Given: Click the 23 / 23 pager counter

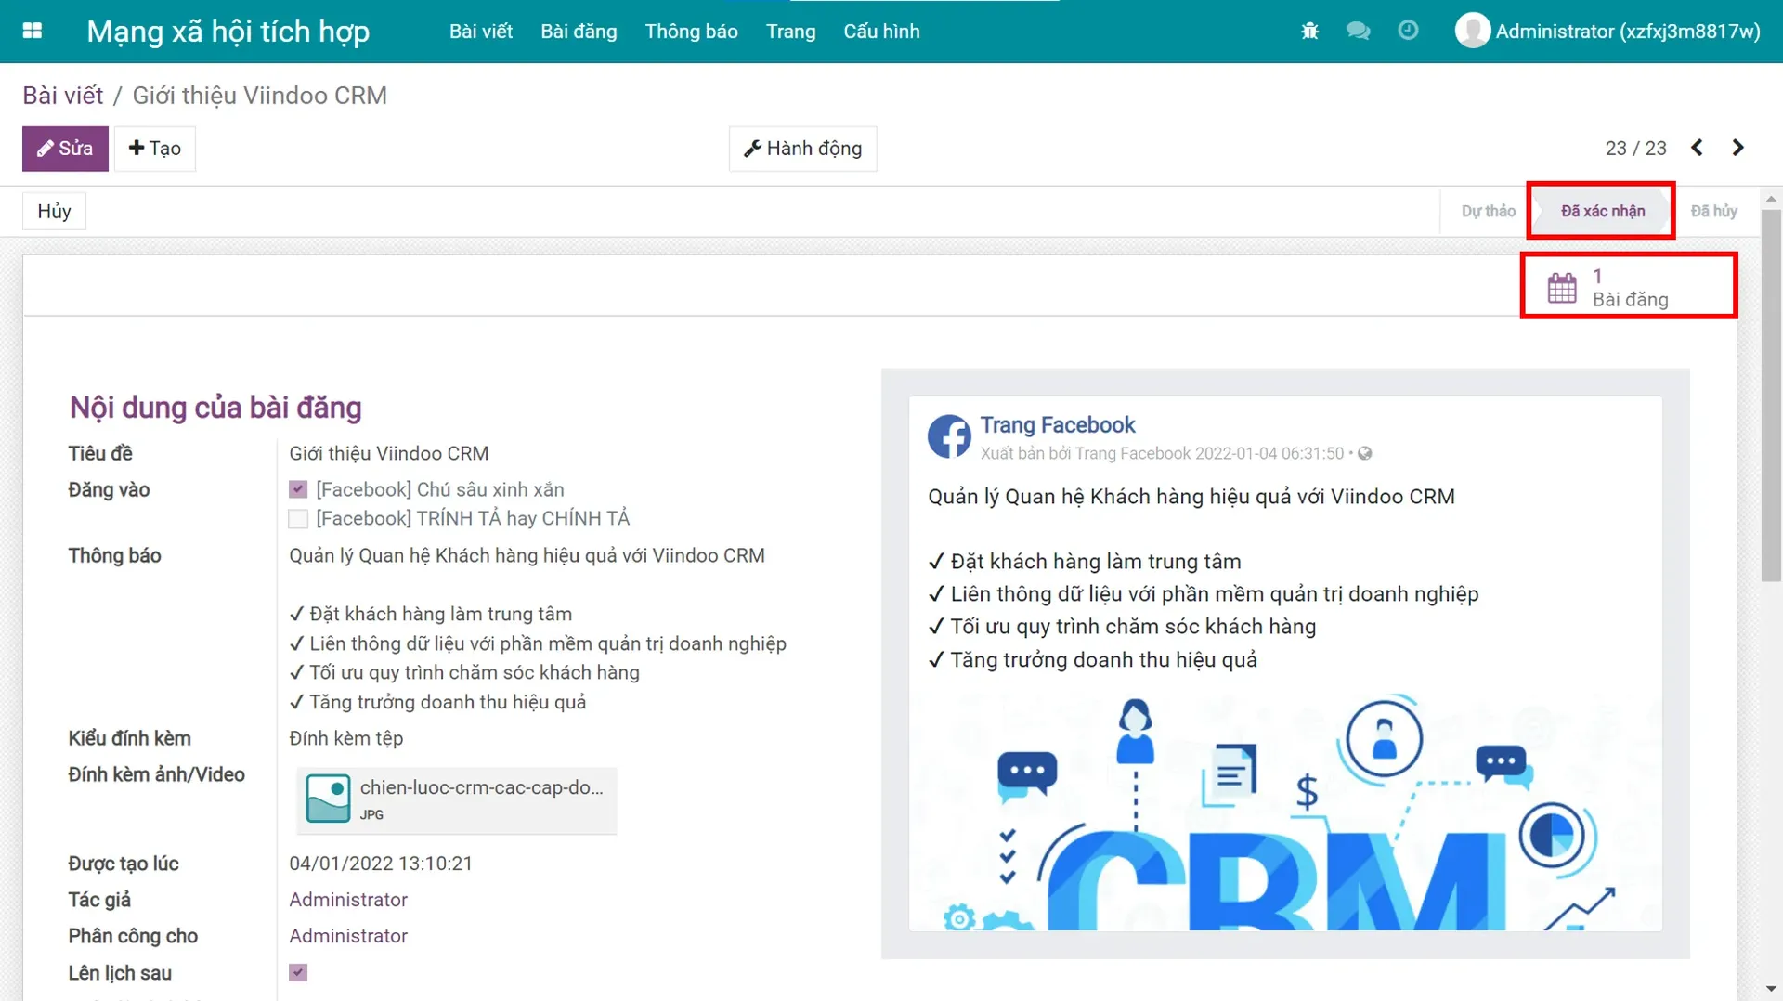Looking at the screenshot, I should 1635,149.
